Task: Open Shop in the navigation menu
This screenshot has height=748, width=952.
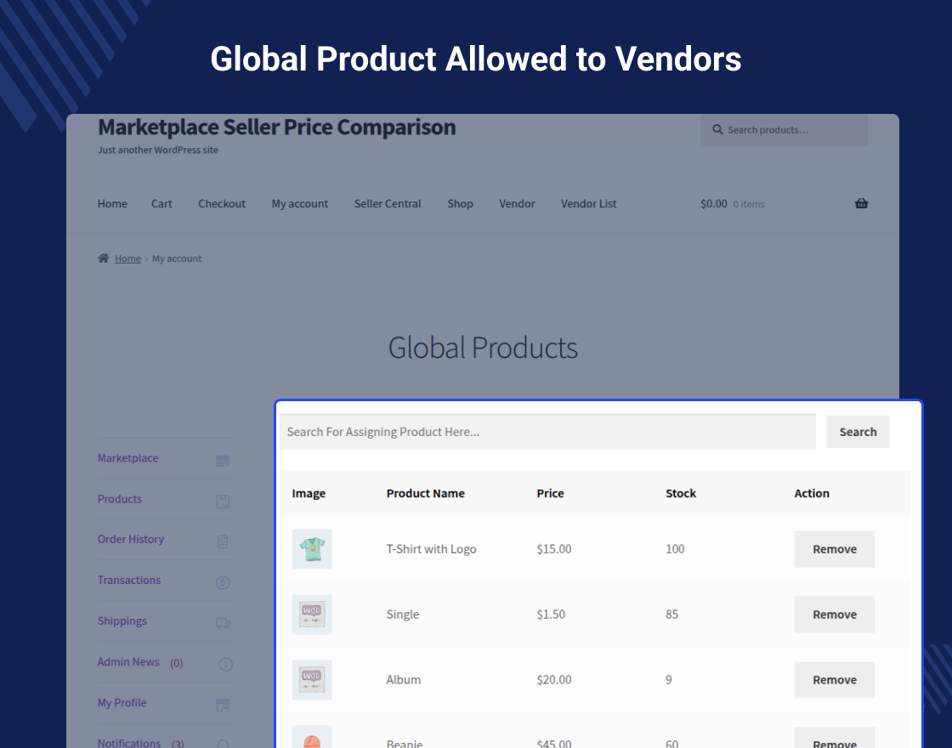Action: pyautogui.click(x=460, y=204)
